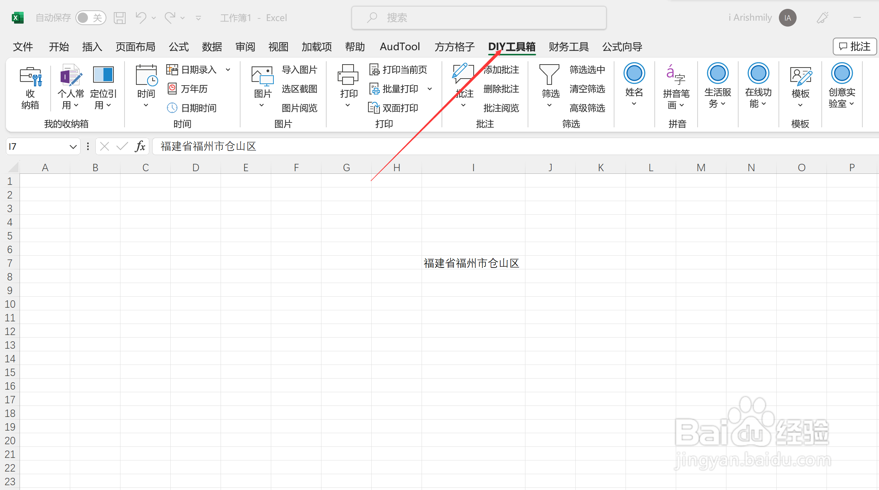Select cell with 福建省福州市仓山区
Viewport: 879px width, 490px height.
(x=473, y=263)
